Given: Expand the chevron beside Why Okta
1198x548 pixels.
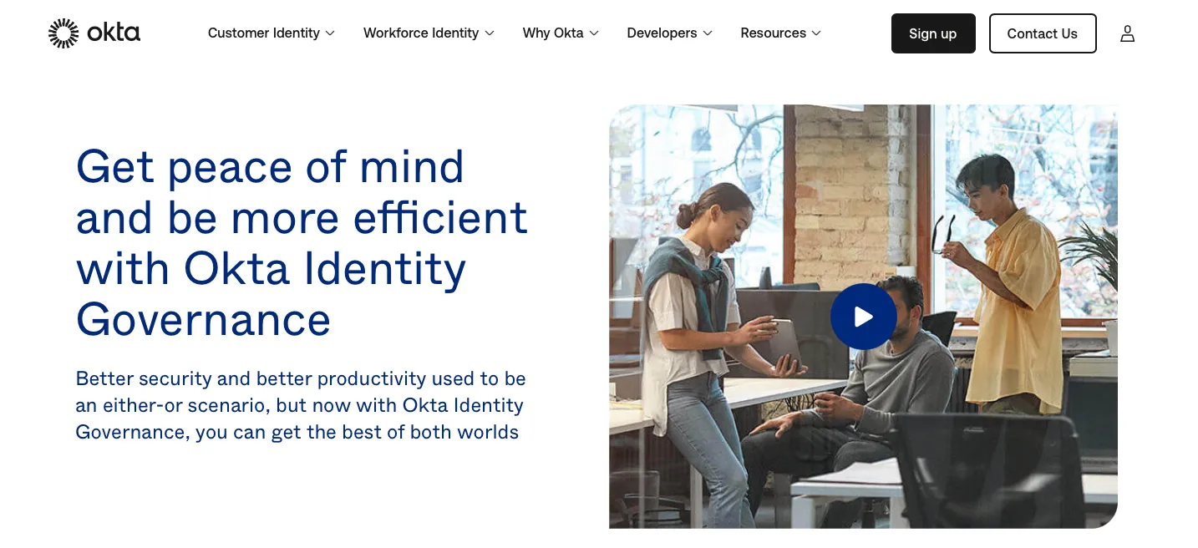Looking at the screenshot, I should (x=594, y=33).
